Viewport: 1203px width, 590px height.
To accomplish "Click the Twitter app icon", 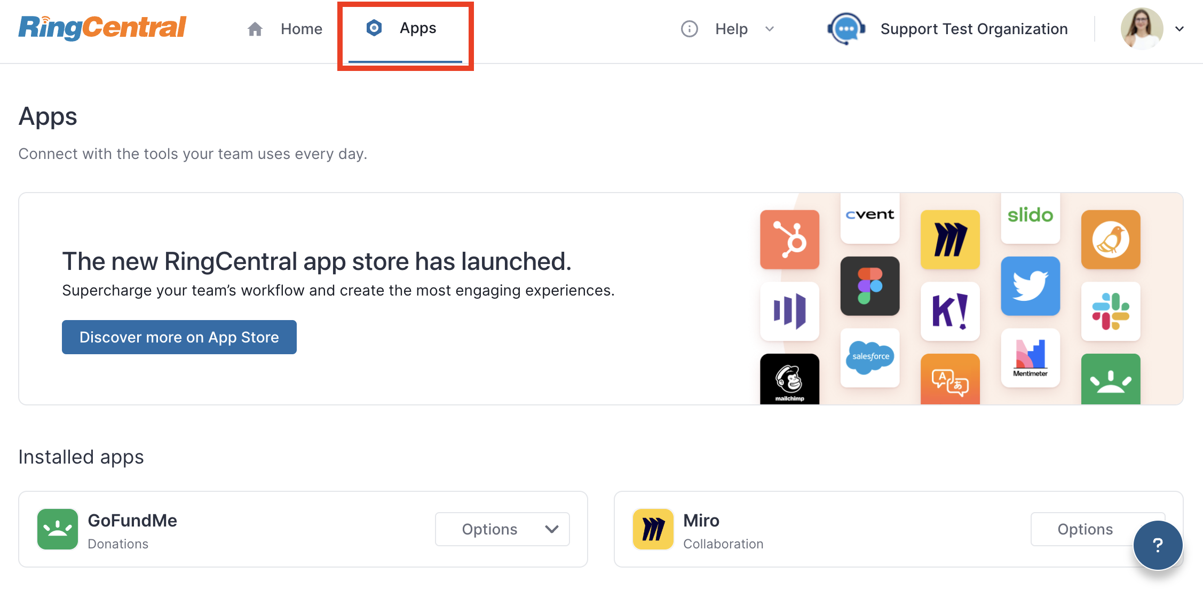I will click(x=1031, y=286).
